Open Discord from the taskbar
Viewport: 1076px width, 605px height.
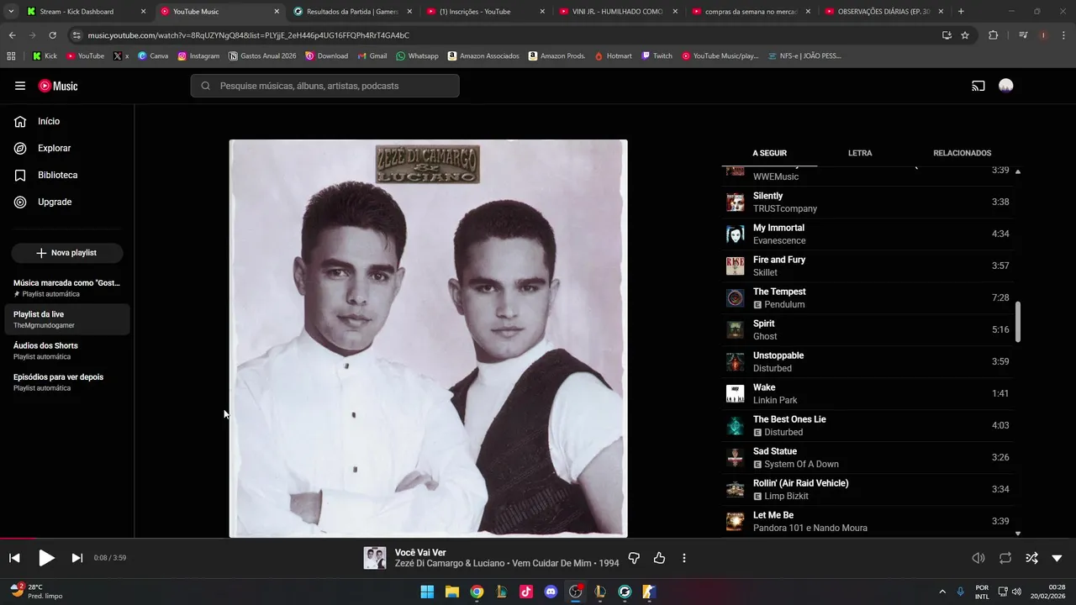[x=551, y=592]
